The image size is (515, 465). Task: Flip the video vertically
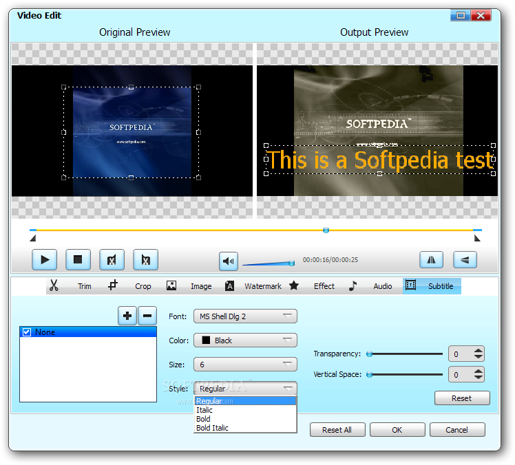point(465,260)
